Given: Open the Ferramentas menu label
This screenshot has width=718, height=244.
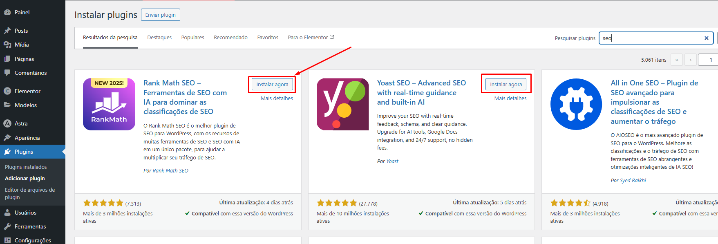Looking at the screenshot, I should (x=30, y=226).
